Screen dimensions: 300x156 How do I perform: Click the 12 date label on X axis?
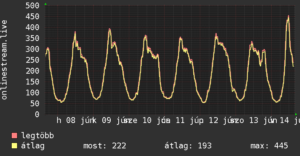pos(213,120)
